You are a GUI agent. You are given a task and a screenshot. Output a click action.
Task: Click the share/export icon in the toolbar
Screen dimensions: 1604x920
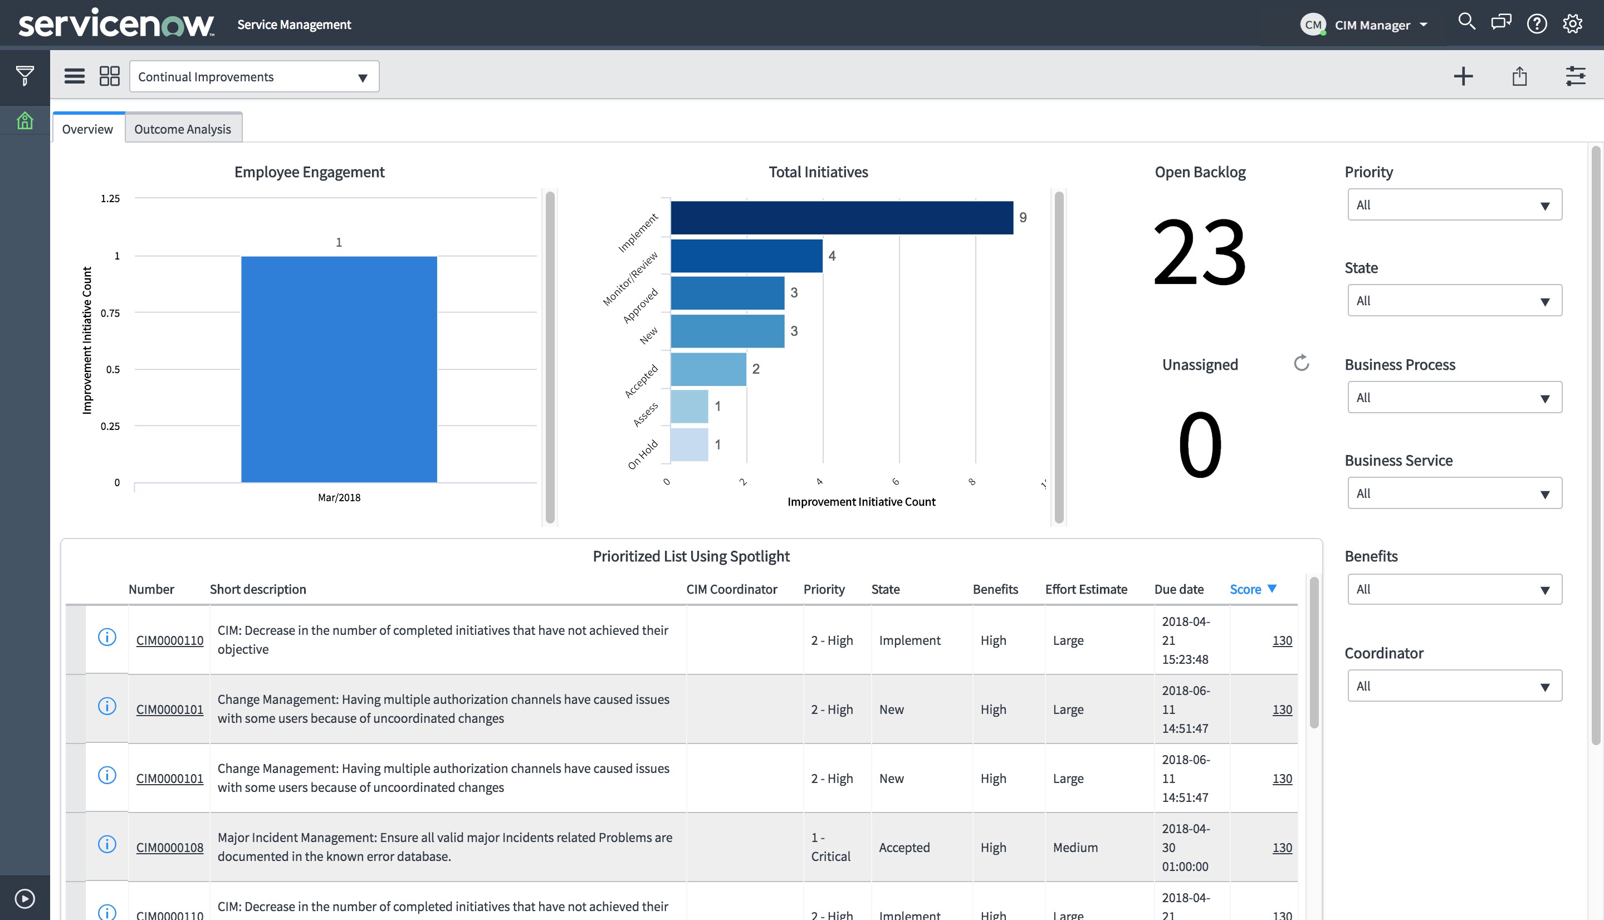pos(1520,76)
